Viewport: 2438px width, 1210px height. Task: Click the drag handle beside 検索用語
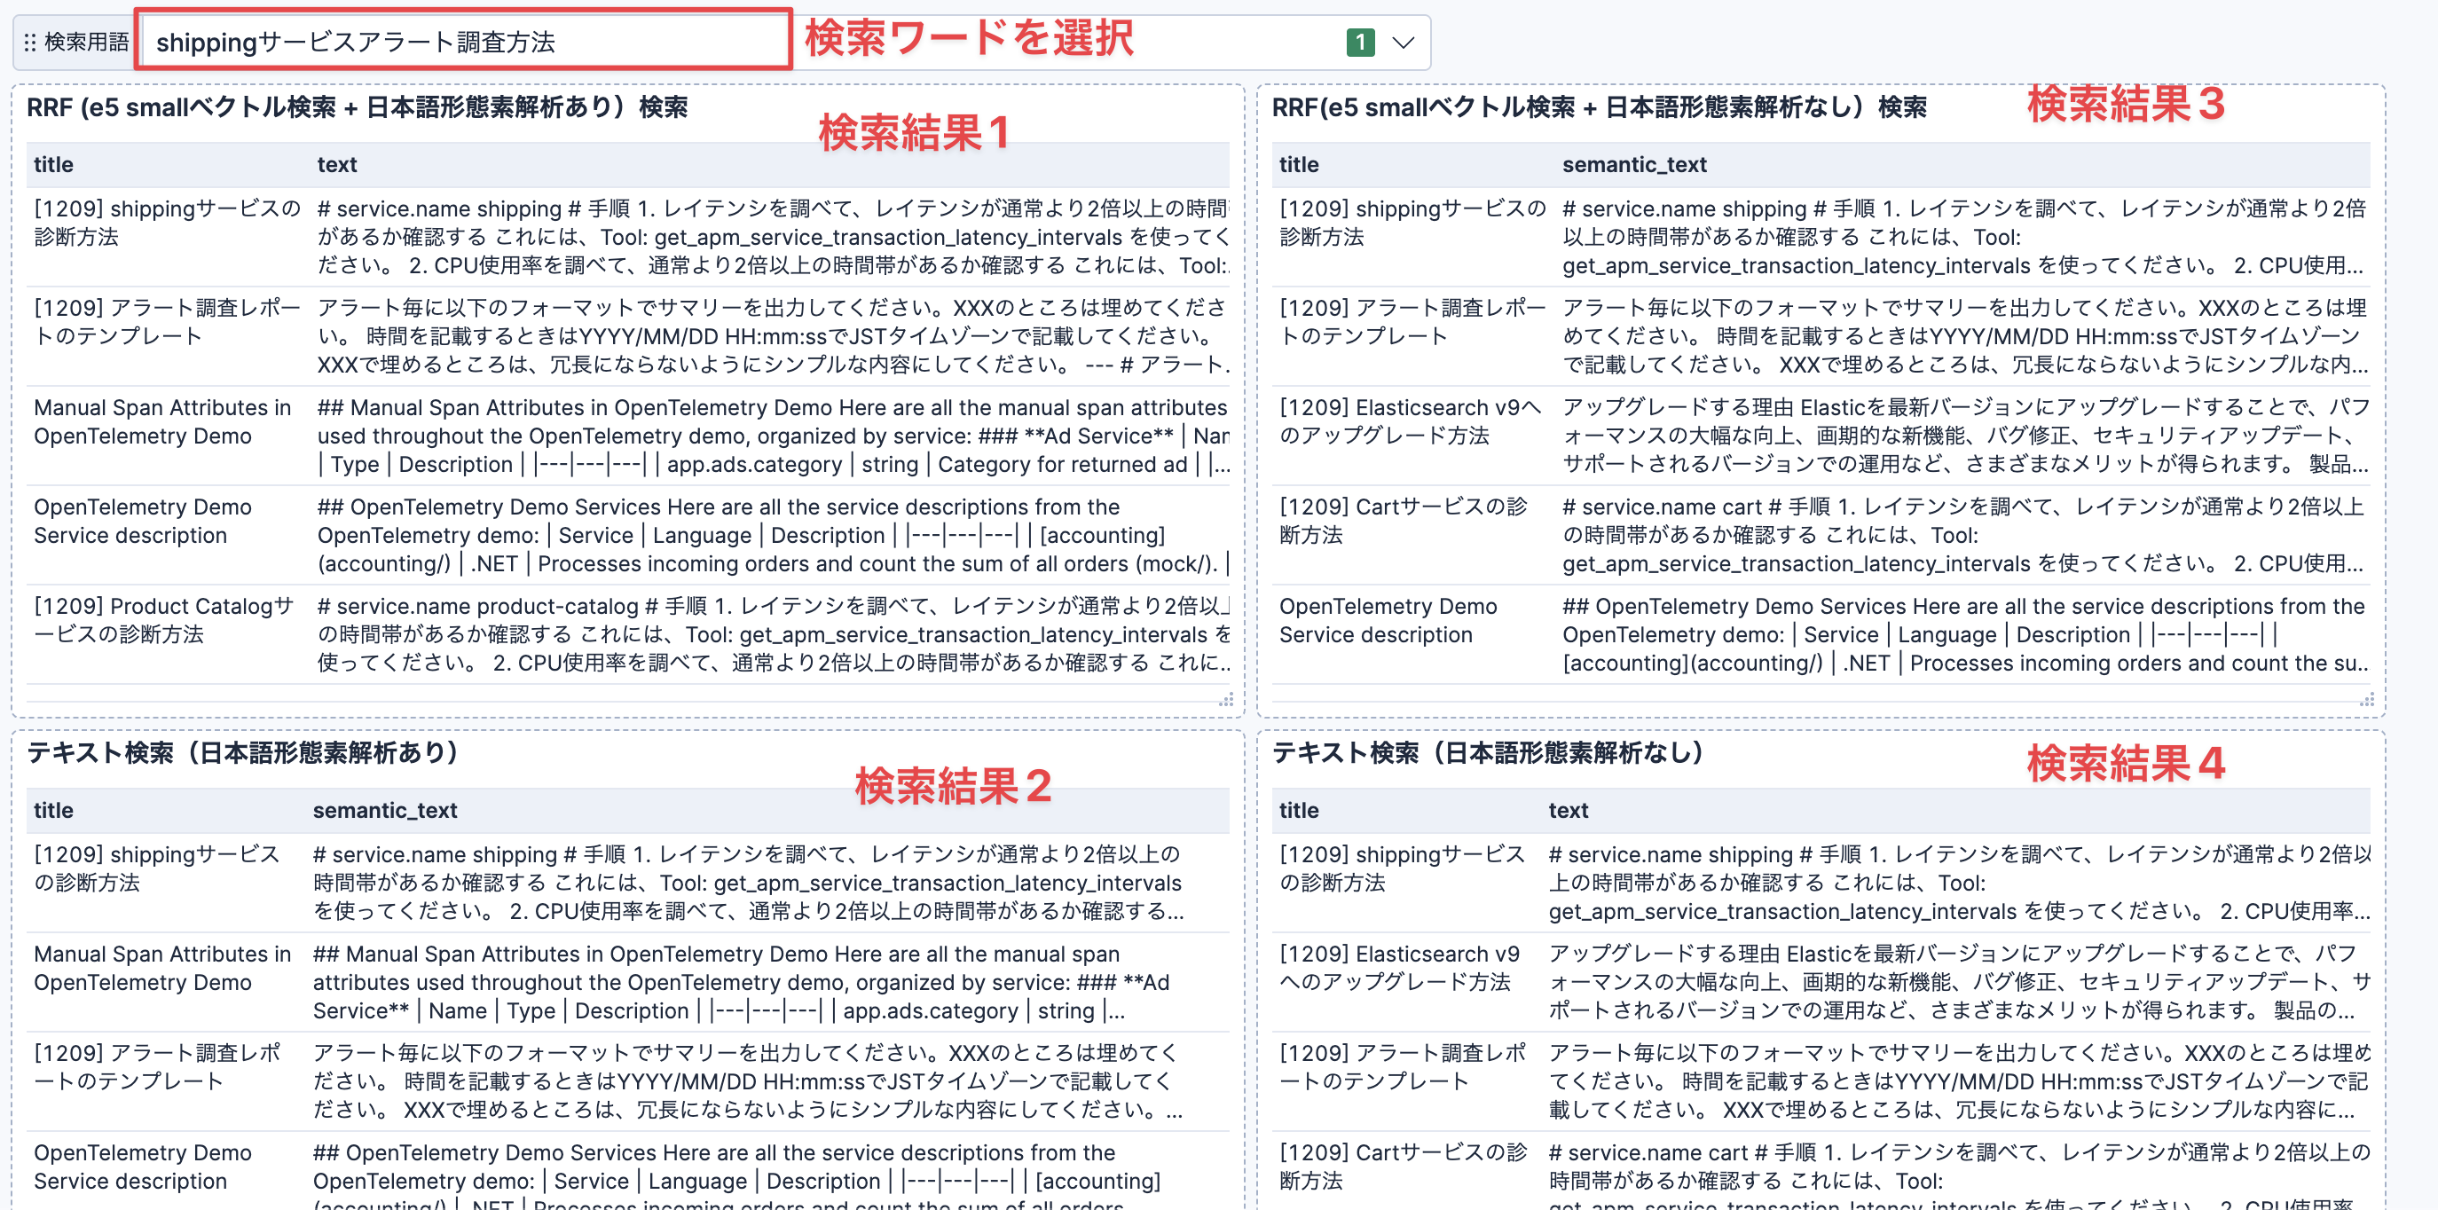click(x=29, y=43)
